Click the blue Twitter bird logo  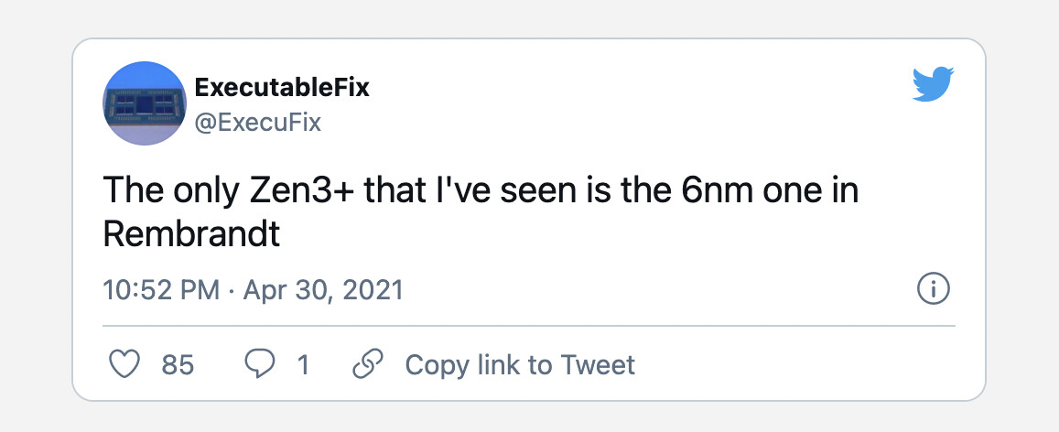933,83
